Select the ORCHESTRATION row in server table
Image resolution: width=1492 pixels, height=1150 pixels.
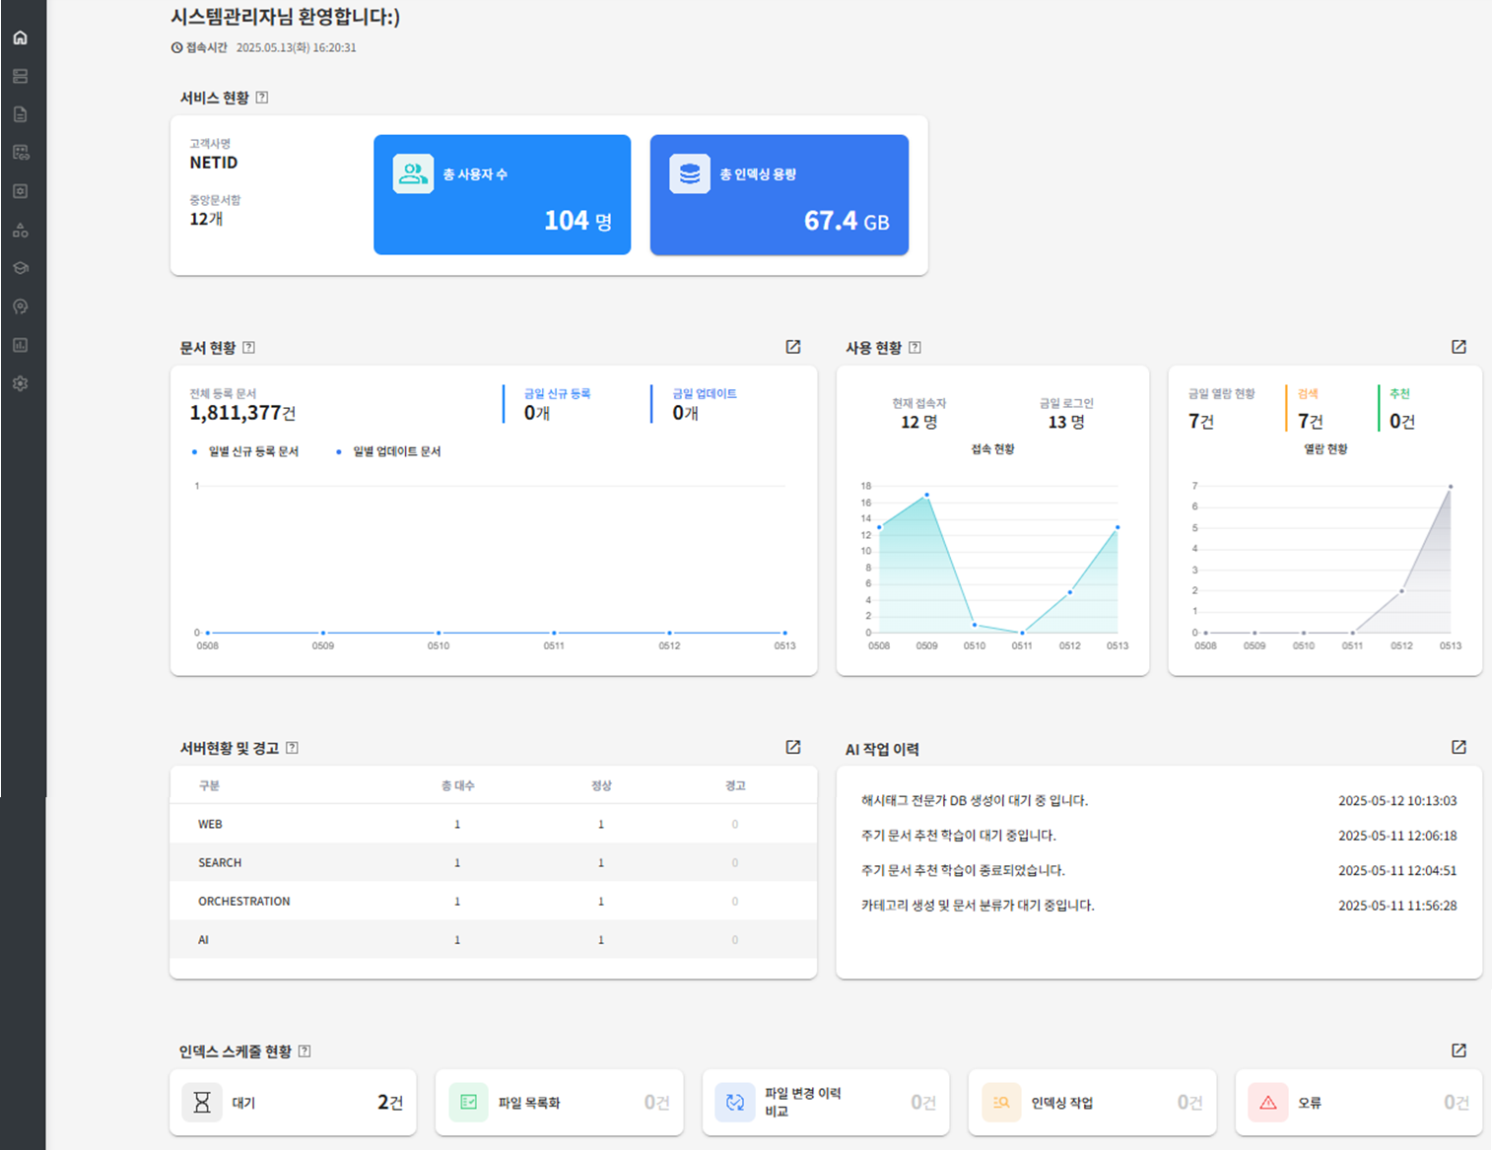(493, 901)
